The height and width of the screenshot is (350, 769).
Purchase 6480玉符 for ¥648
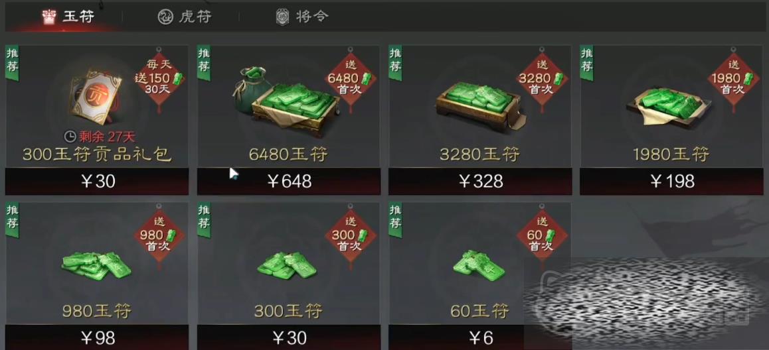pyautogui.click(x=289, y=182)
